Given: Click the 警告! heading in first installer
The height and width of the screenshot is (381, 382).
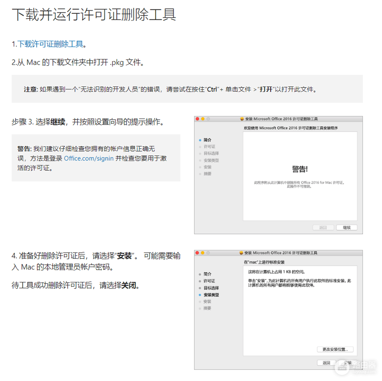Looking at the screenshot, I should (300, 169).
